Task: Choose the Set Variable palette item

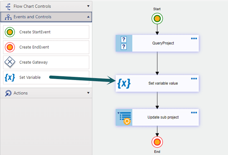Action: pos(46,77)
